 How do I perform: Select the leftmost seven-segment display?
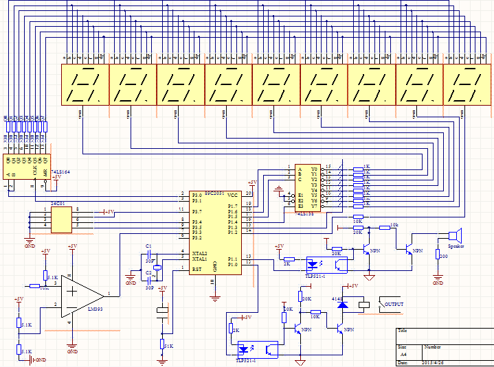coord(85,86)
